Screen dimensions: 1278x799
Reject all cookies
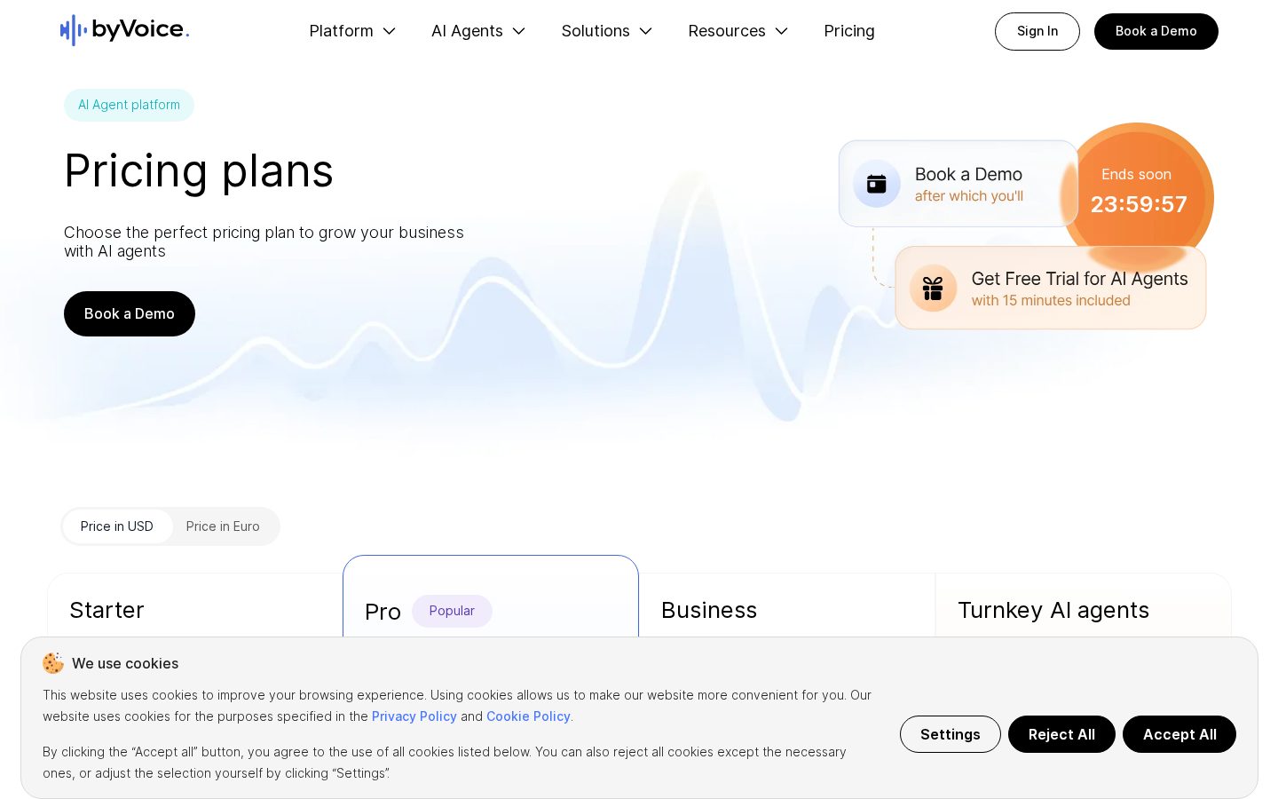(1061, 734)
